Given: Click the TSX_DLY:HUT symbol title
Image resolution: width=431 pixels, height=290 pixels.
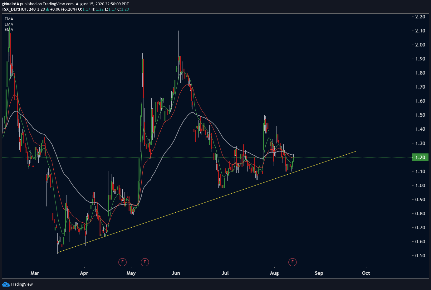Looking at the screenshot, I should (14, 9).
